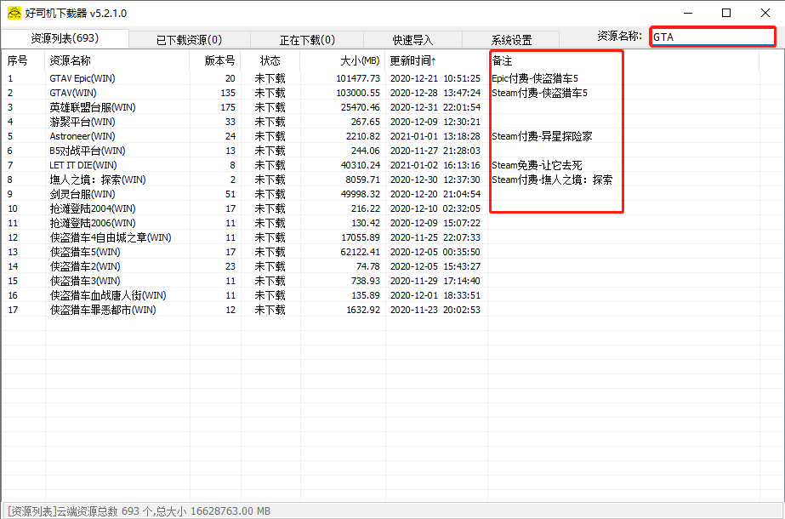Click 未下载 status in row 1

[270, 78]
